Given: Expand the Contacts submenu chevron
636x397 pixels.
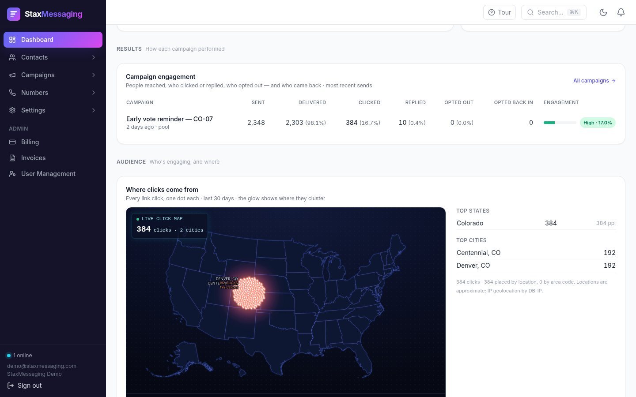Looking at the screenshot, I should (x=94, y=57).
